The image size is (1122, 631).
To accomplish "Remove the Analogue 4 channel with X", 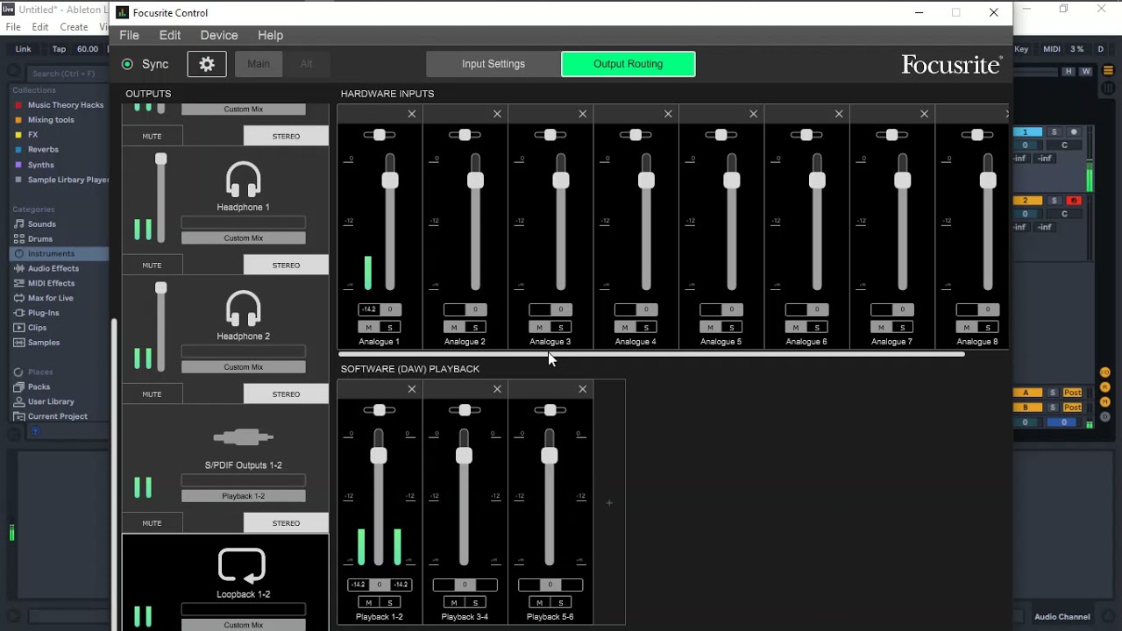I will tap(668, 114).
